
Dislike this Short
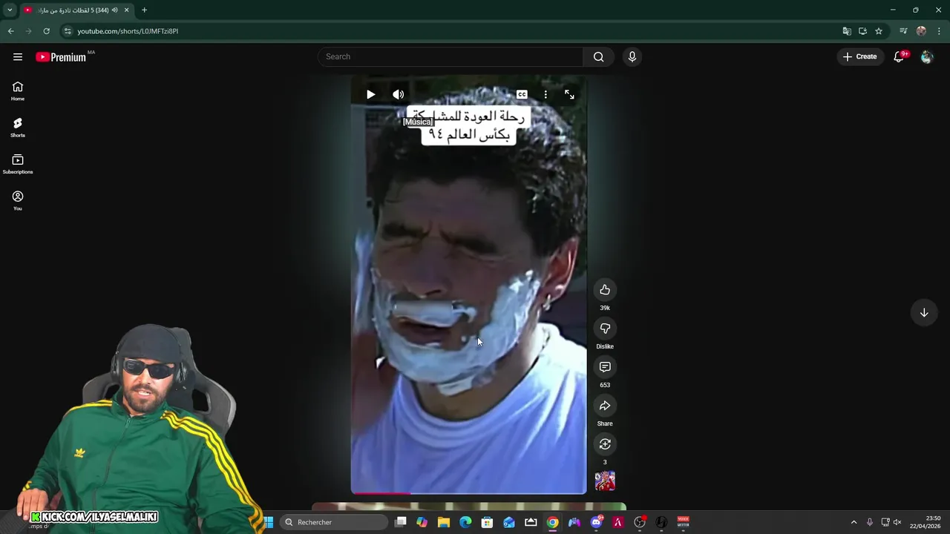pos(605,329)
